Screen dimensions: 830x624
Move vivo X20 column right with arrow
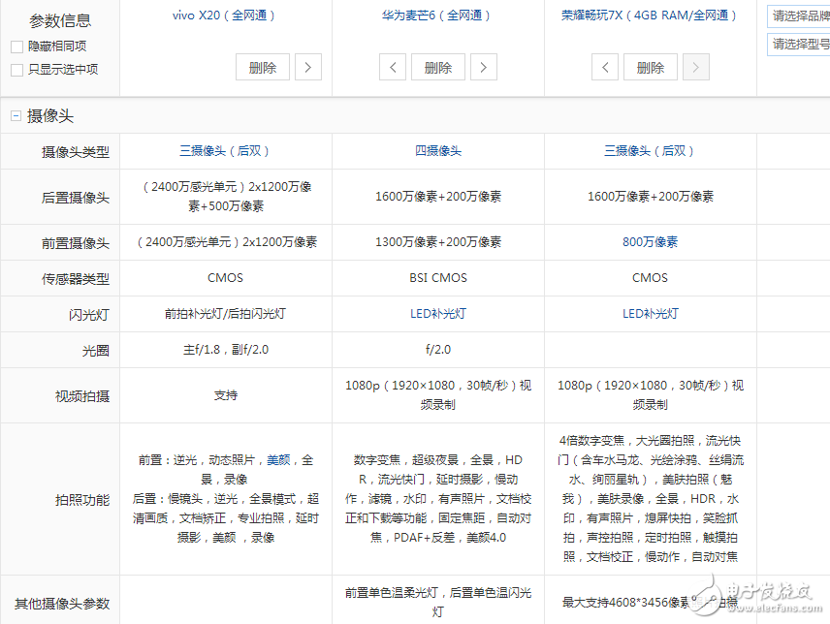tap(307, 67)
